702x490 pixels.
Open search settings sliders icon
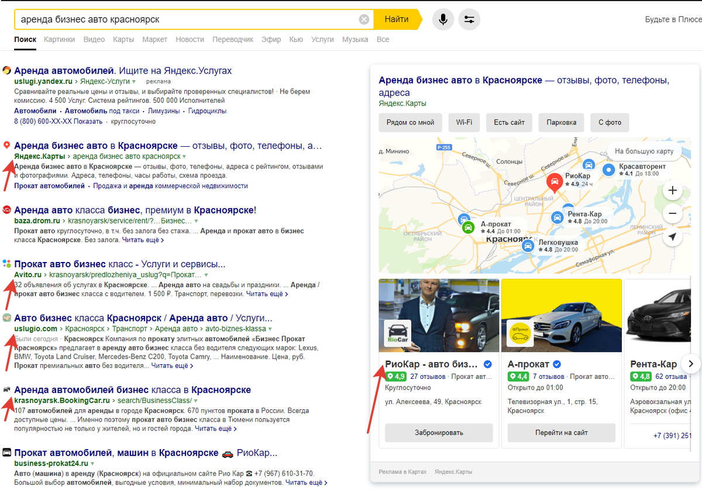point(469,19)
